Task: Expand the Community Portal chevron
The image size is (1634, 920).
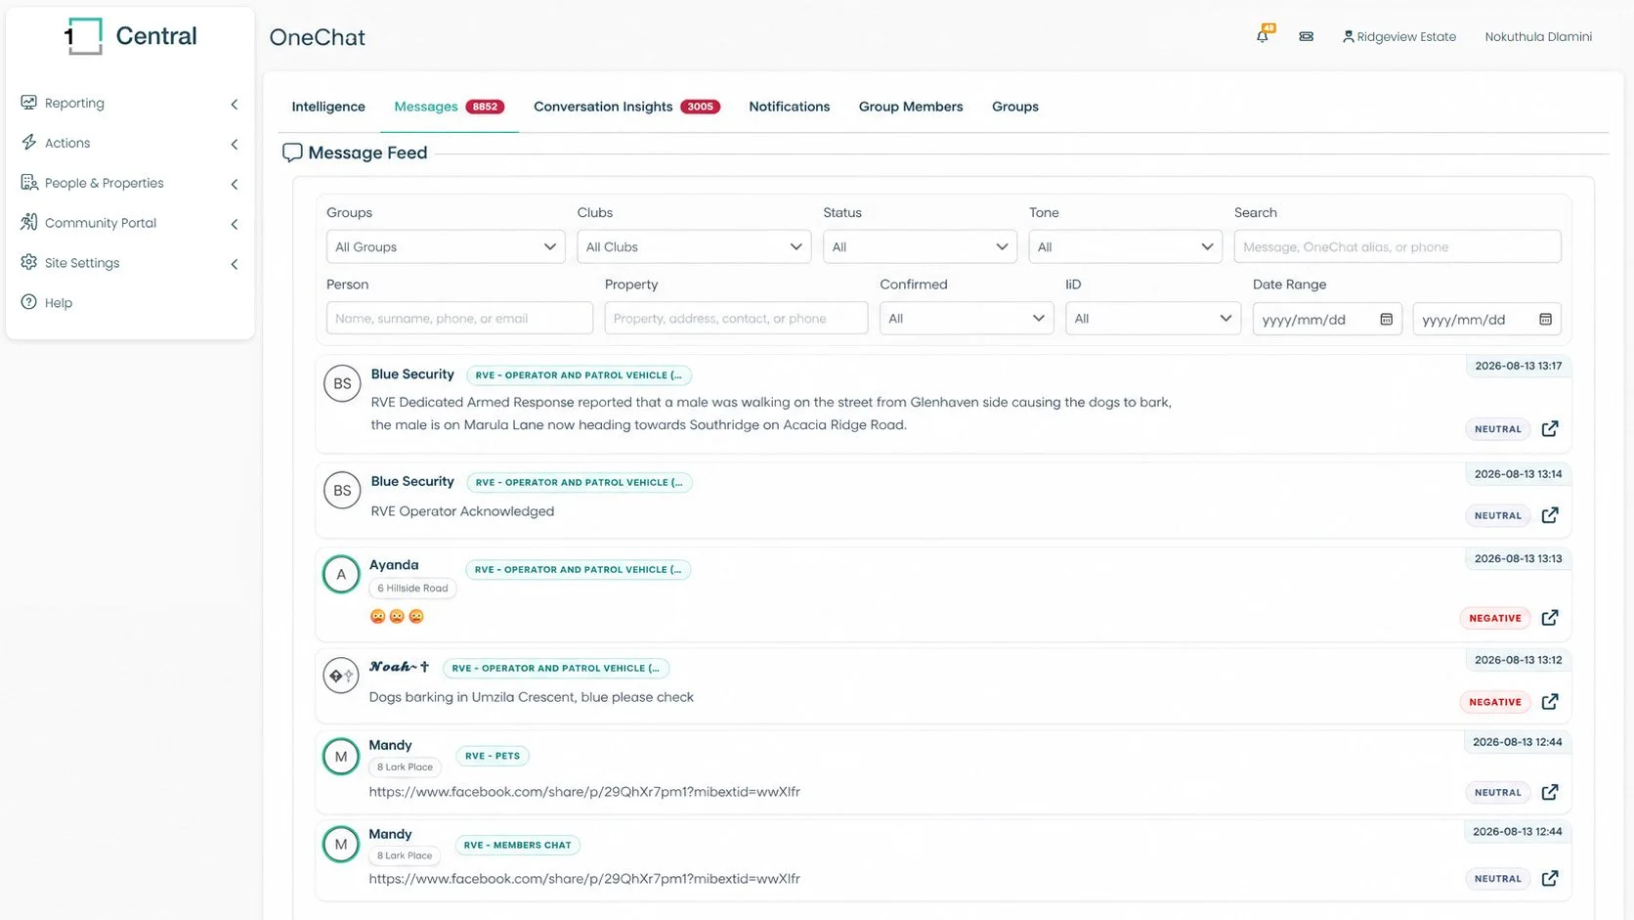Action: click(235, 225)
